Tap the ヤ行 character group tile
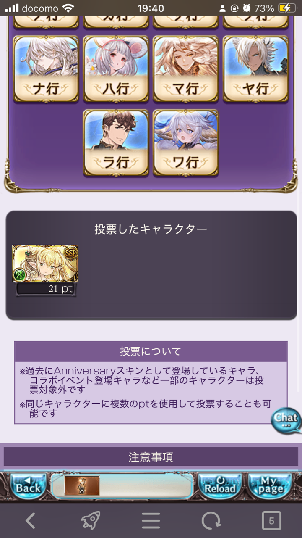302x538 pixels. click(x=255, y=69)
